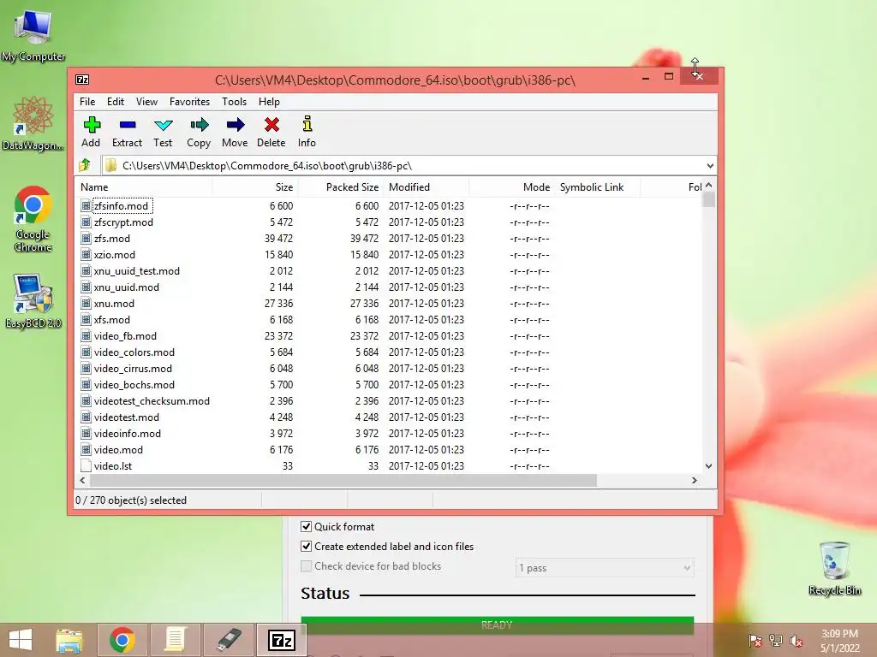Sort by the Modified column header
Screen dimensions: 877x657
tap(427, 187)
